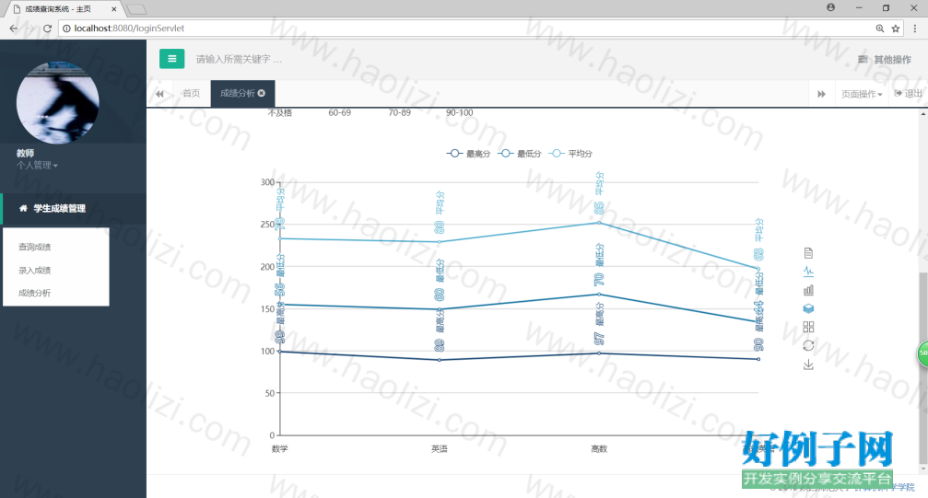Go back in browser

tap(14, 29)
